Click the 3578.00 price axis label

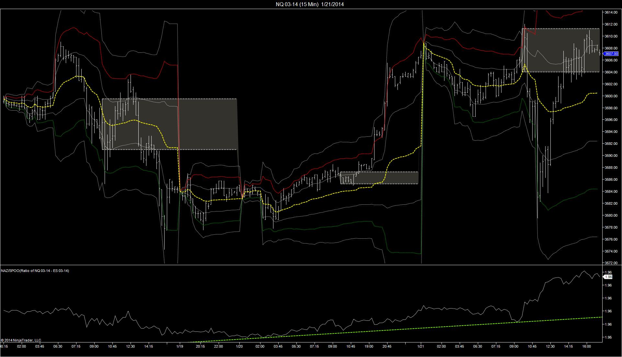click(611, 227)
